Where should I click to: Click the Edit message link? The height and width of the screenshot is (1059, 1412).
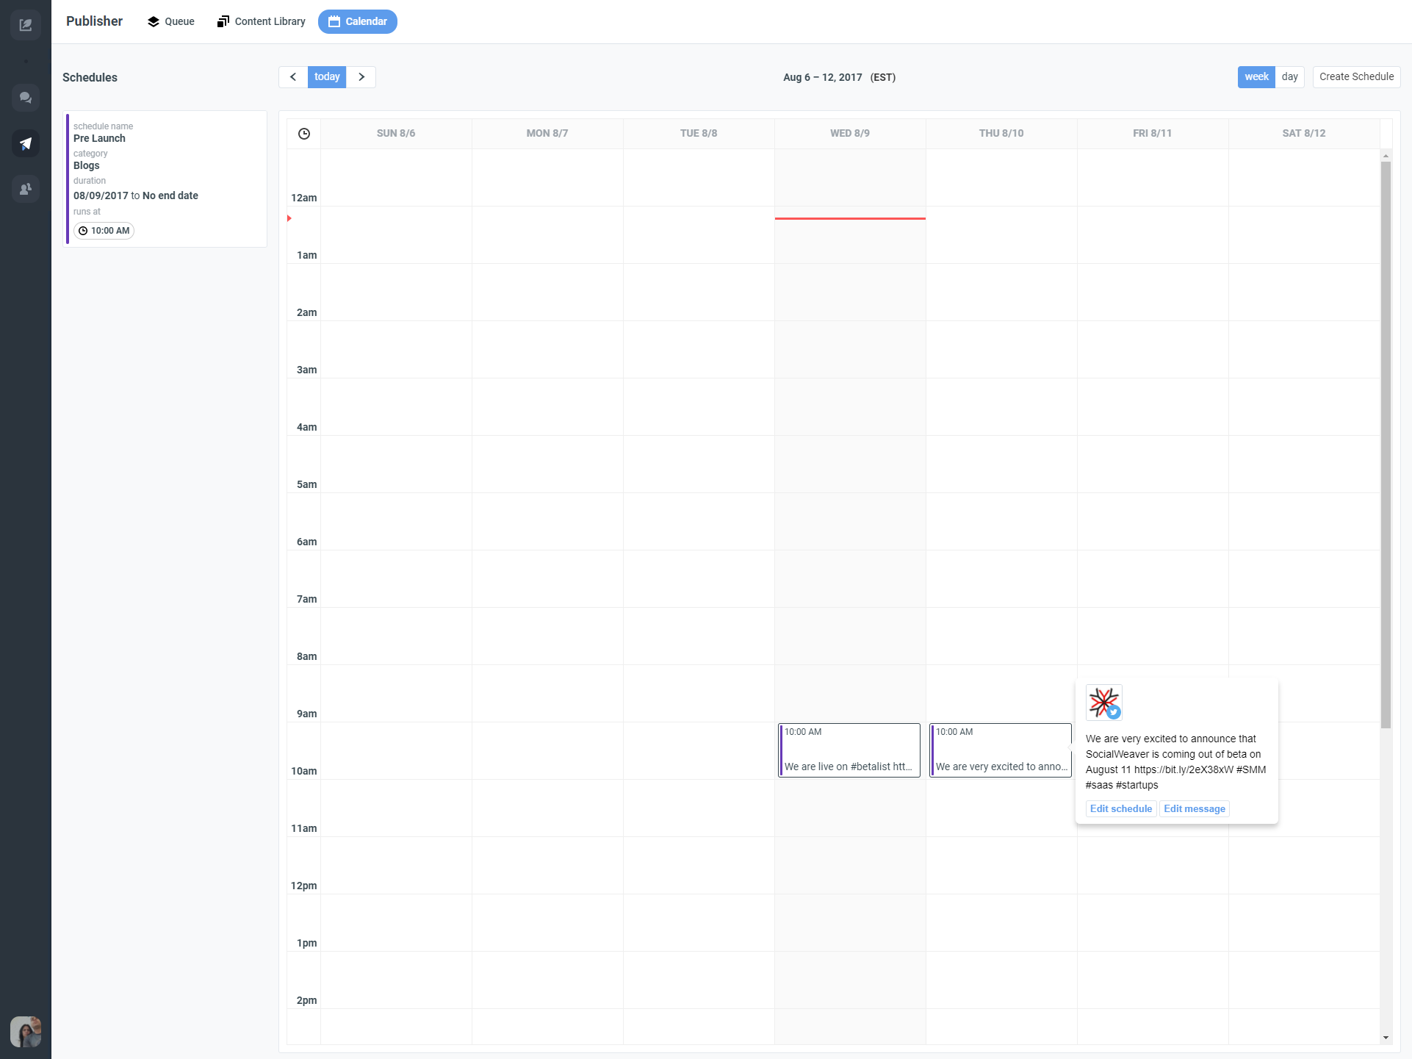[1194, 809]
